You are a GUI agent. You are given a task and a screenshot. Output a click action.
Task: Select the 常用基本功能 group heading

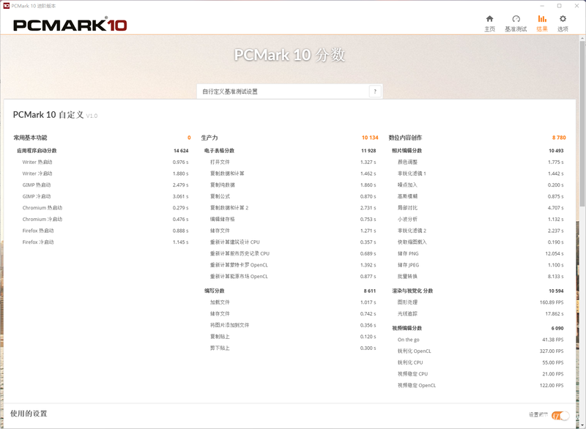[30, 138]
